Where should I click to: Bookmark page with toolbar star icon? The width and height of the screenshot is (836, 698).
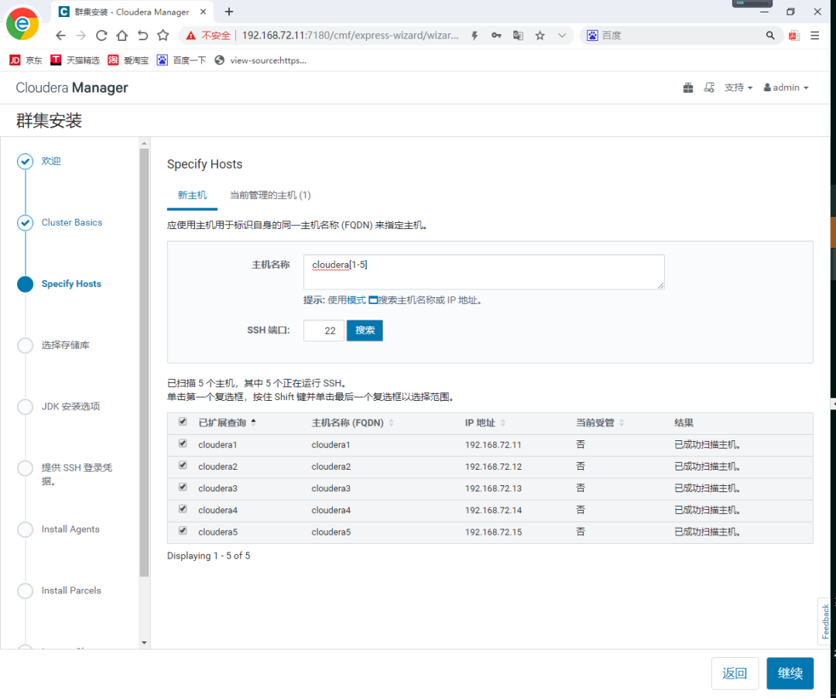click(163, 36)
